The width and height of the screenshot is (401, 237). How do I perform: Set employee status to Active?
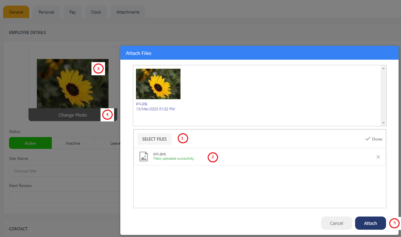(x=30, y=143)
